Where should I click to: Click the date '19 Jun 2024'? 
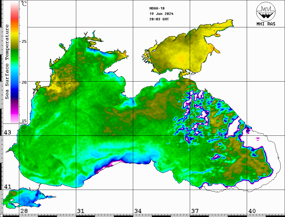(x=161, y=14)
